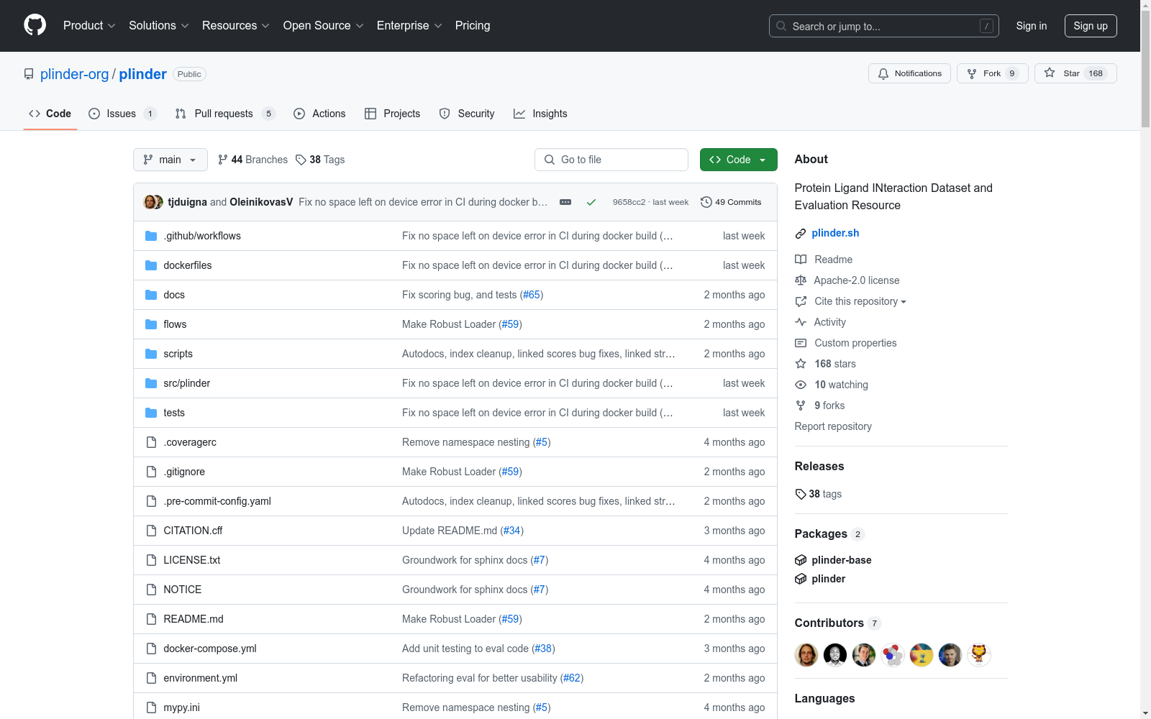Switch to the Insights tab

pyautogui.click(x=541, y=114)
